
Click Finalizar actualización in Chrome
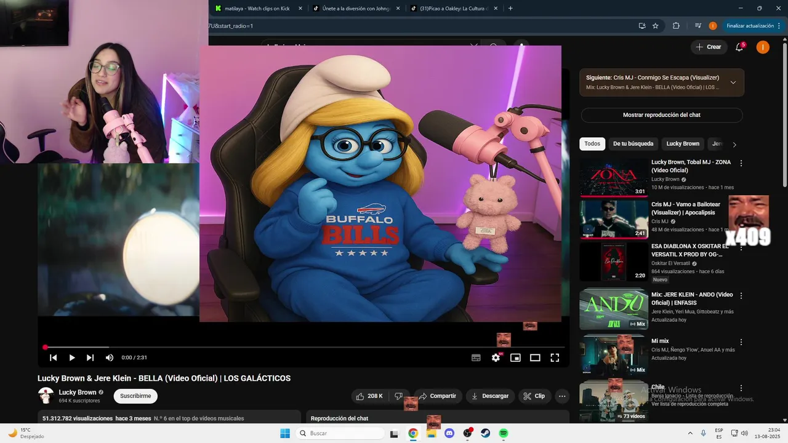750,26
